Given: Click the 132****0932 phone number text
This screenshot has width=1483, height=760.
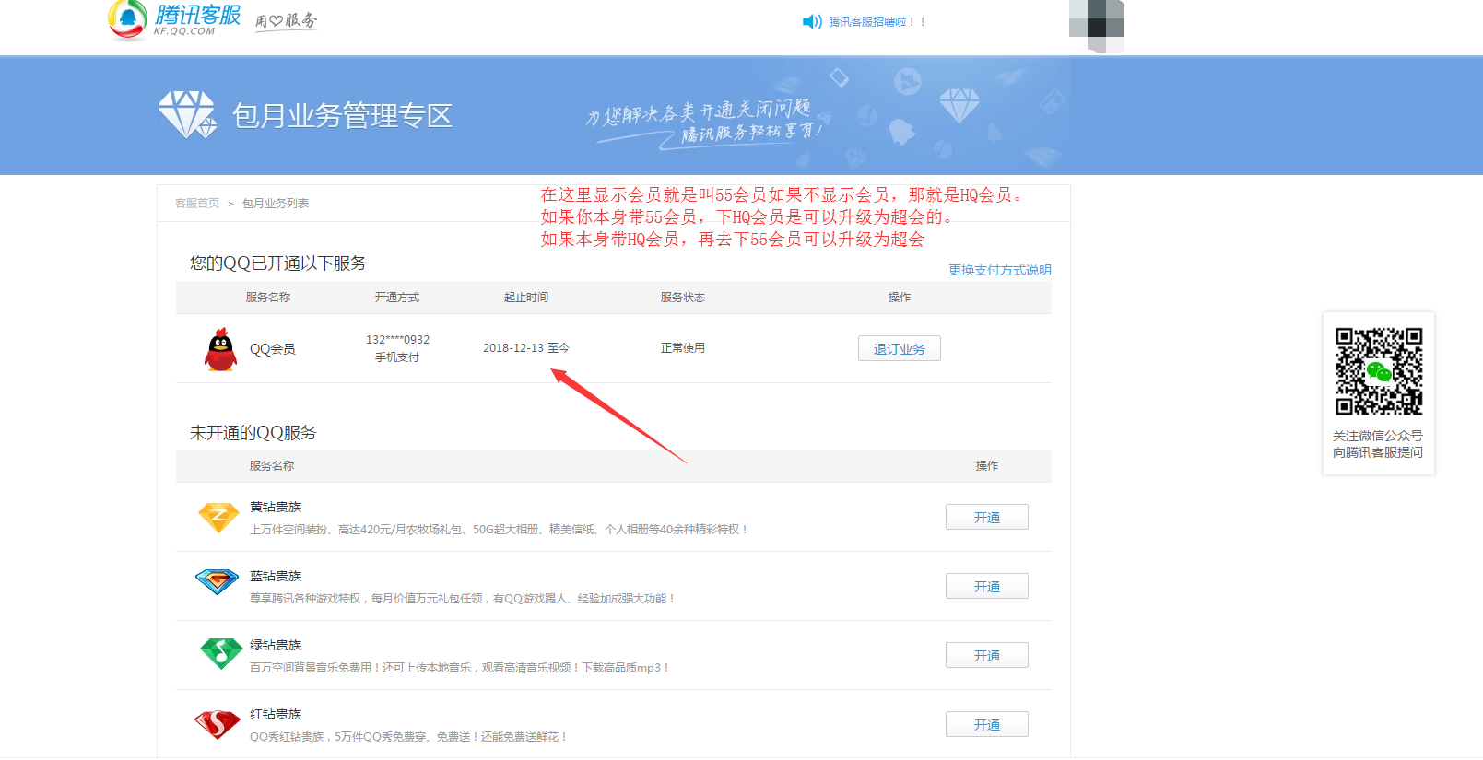Looking at the screenshot, I should point(397,340).
